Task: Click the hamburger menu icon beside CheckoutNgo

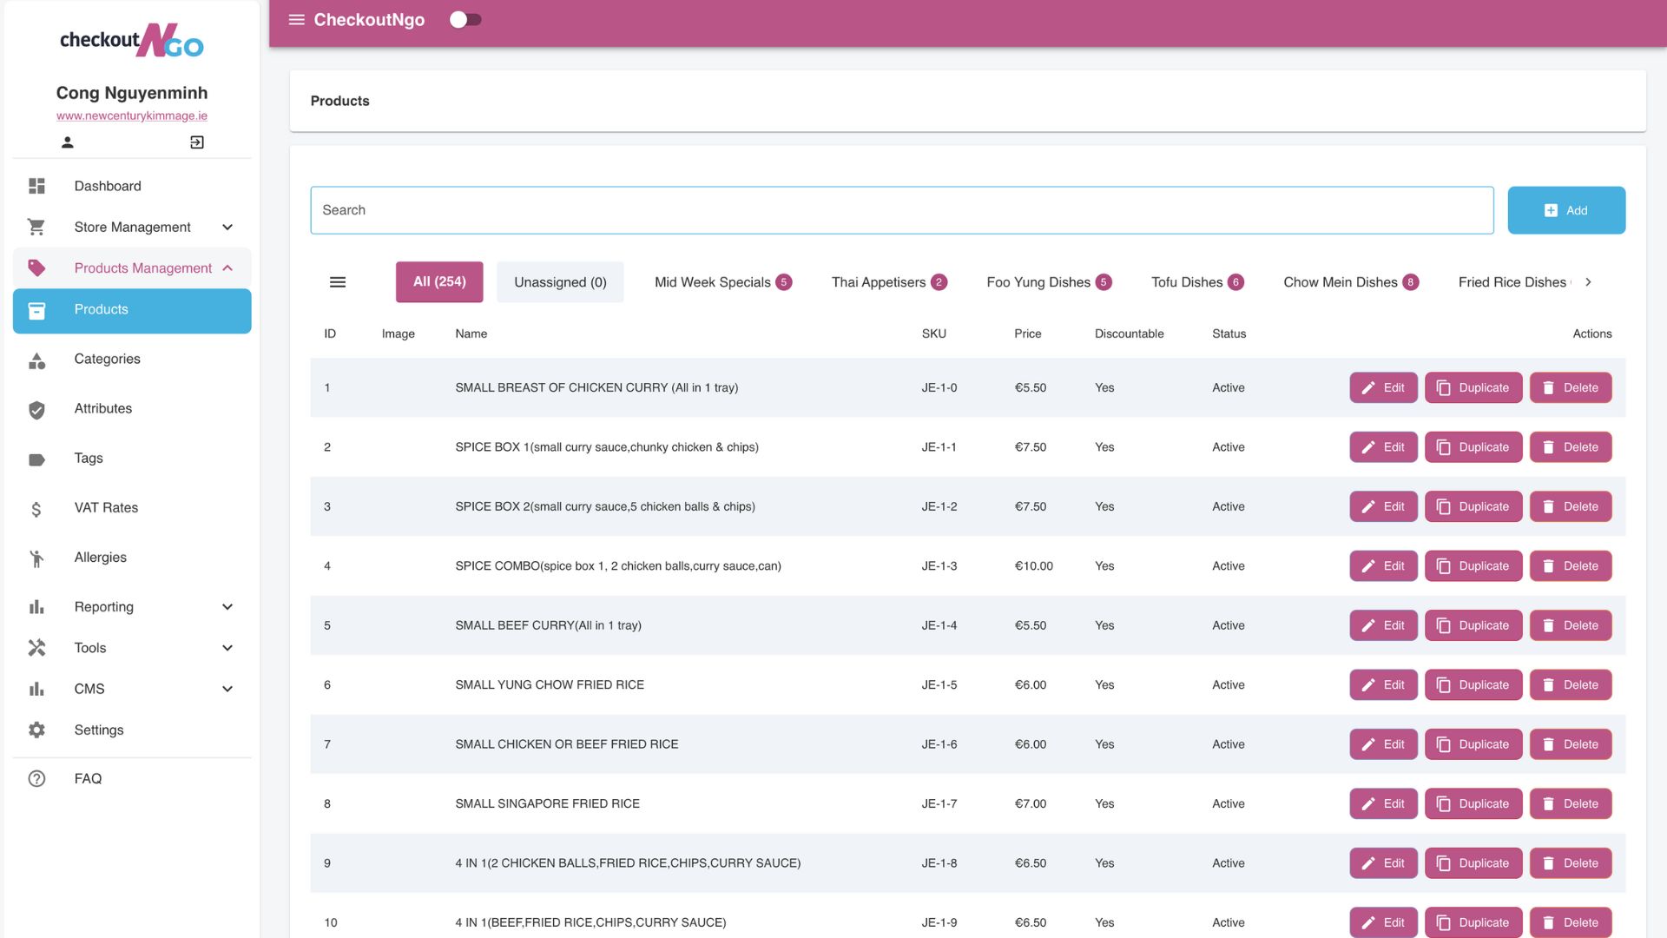Action: pos(296,20)
